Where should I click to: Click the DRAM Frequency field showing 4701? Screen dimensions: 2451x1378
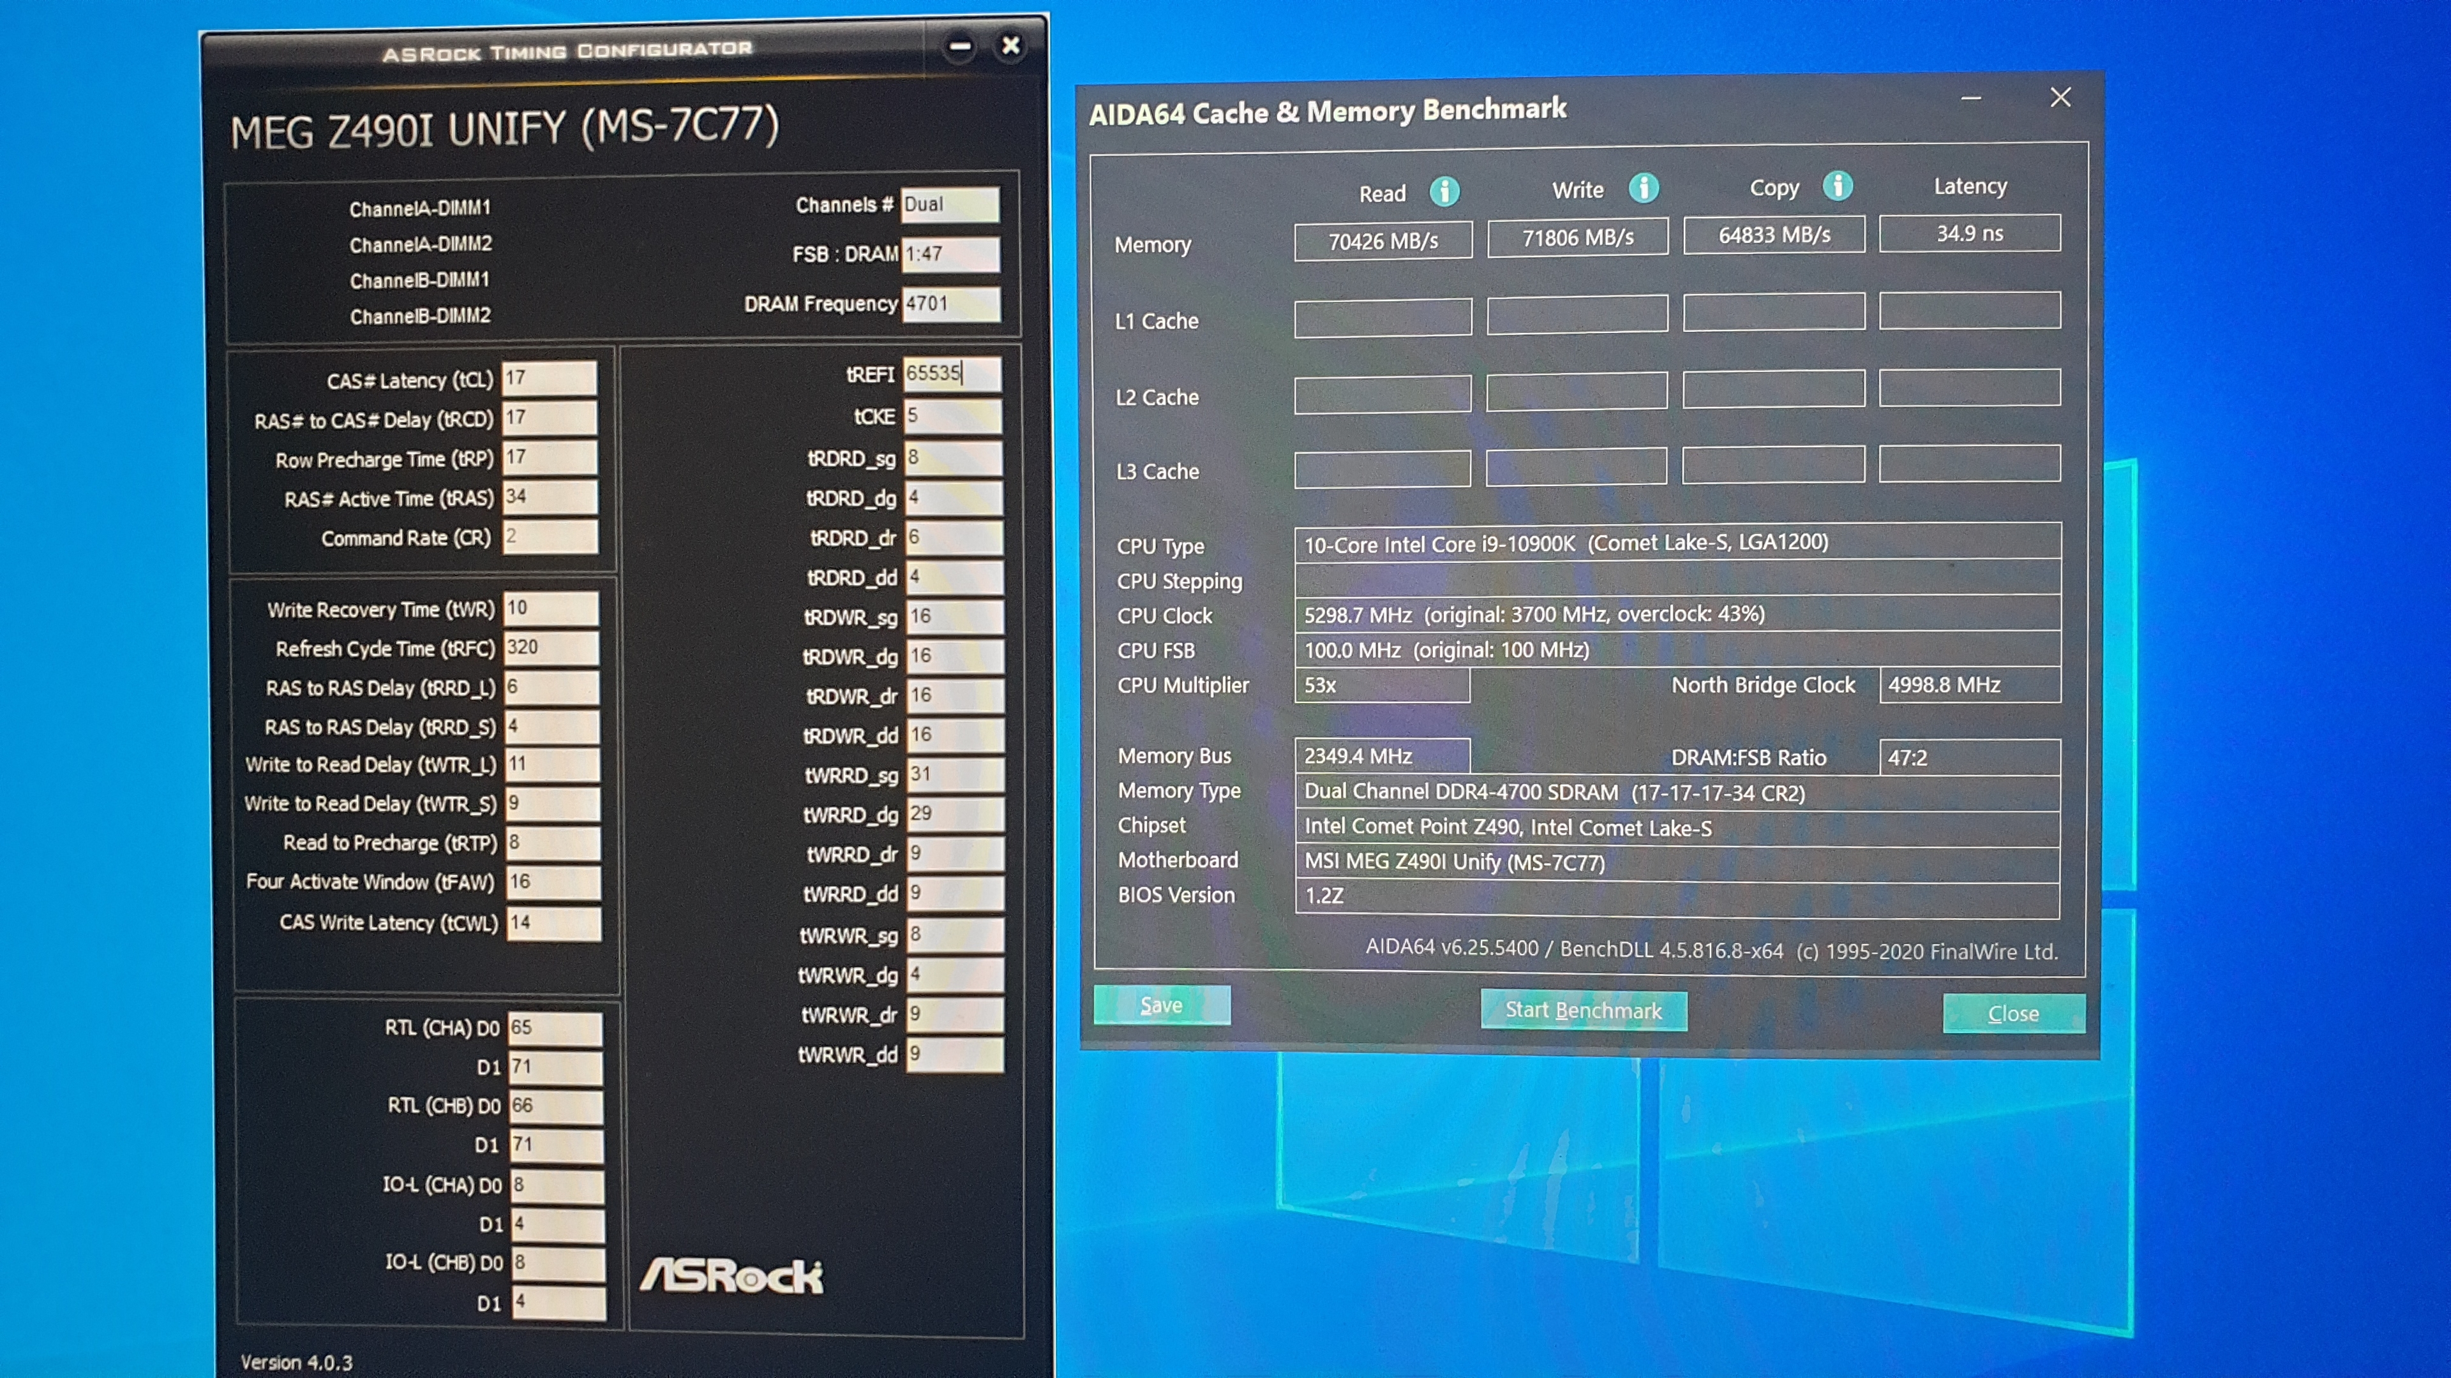click(950, 304)
